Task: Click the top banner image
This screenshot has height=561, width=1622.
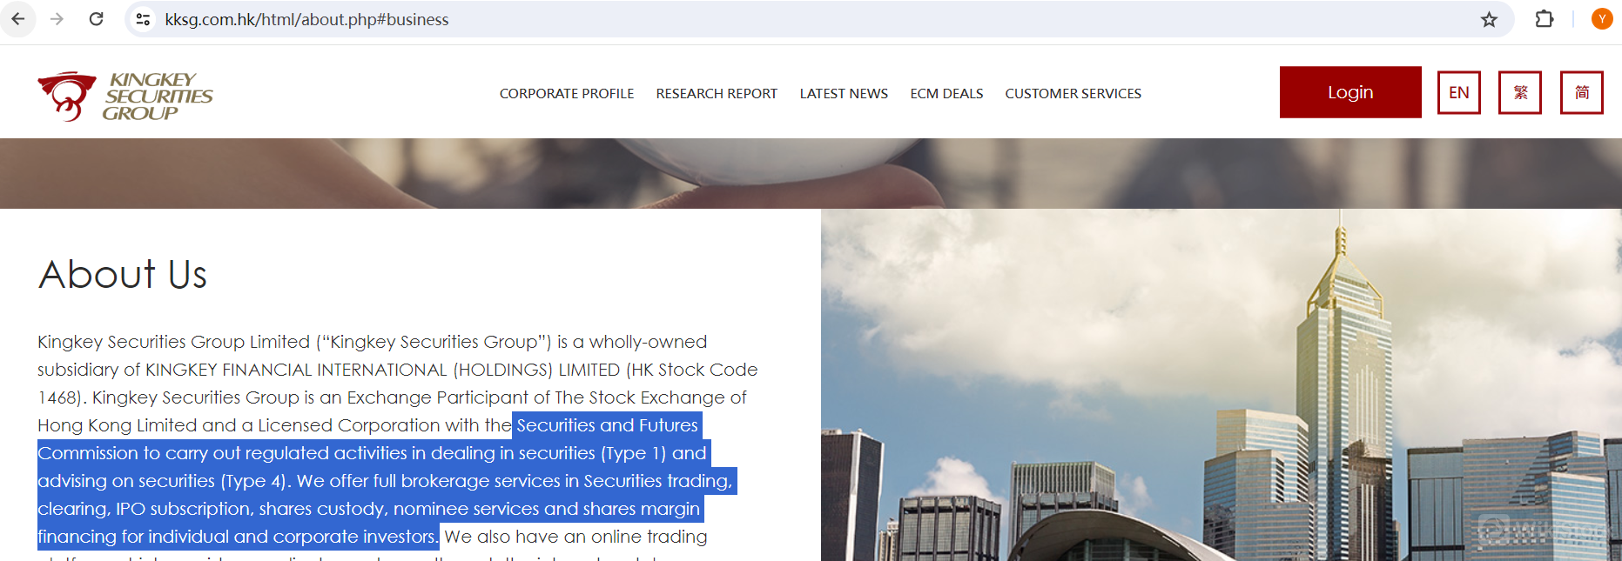Action: 811,173
